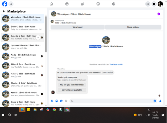Click the View buyer button
Screen dimensions: 167x123
(77, 27)
